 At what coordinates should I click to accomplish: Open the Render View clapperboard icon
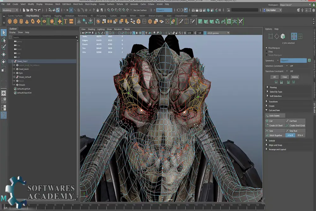click(x=193, y=10)
